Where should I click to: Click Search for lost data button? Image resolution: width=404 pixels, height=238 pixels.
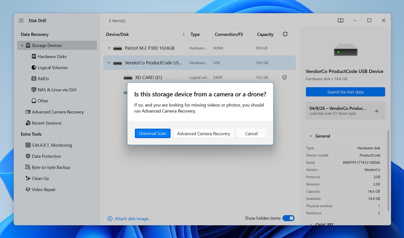(x=345, y=92)
